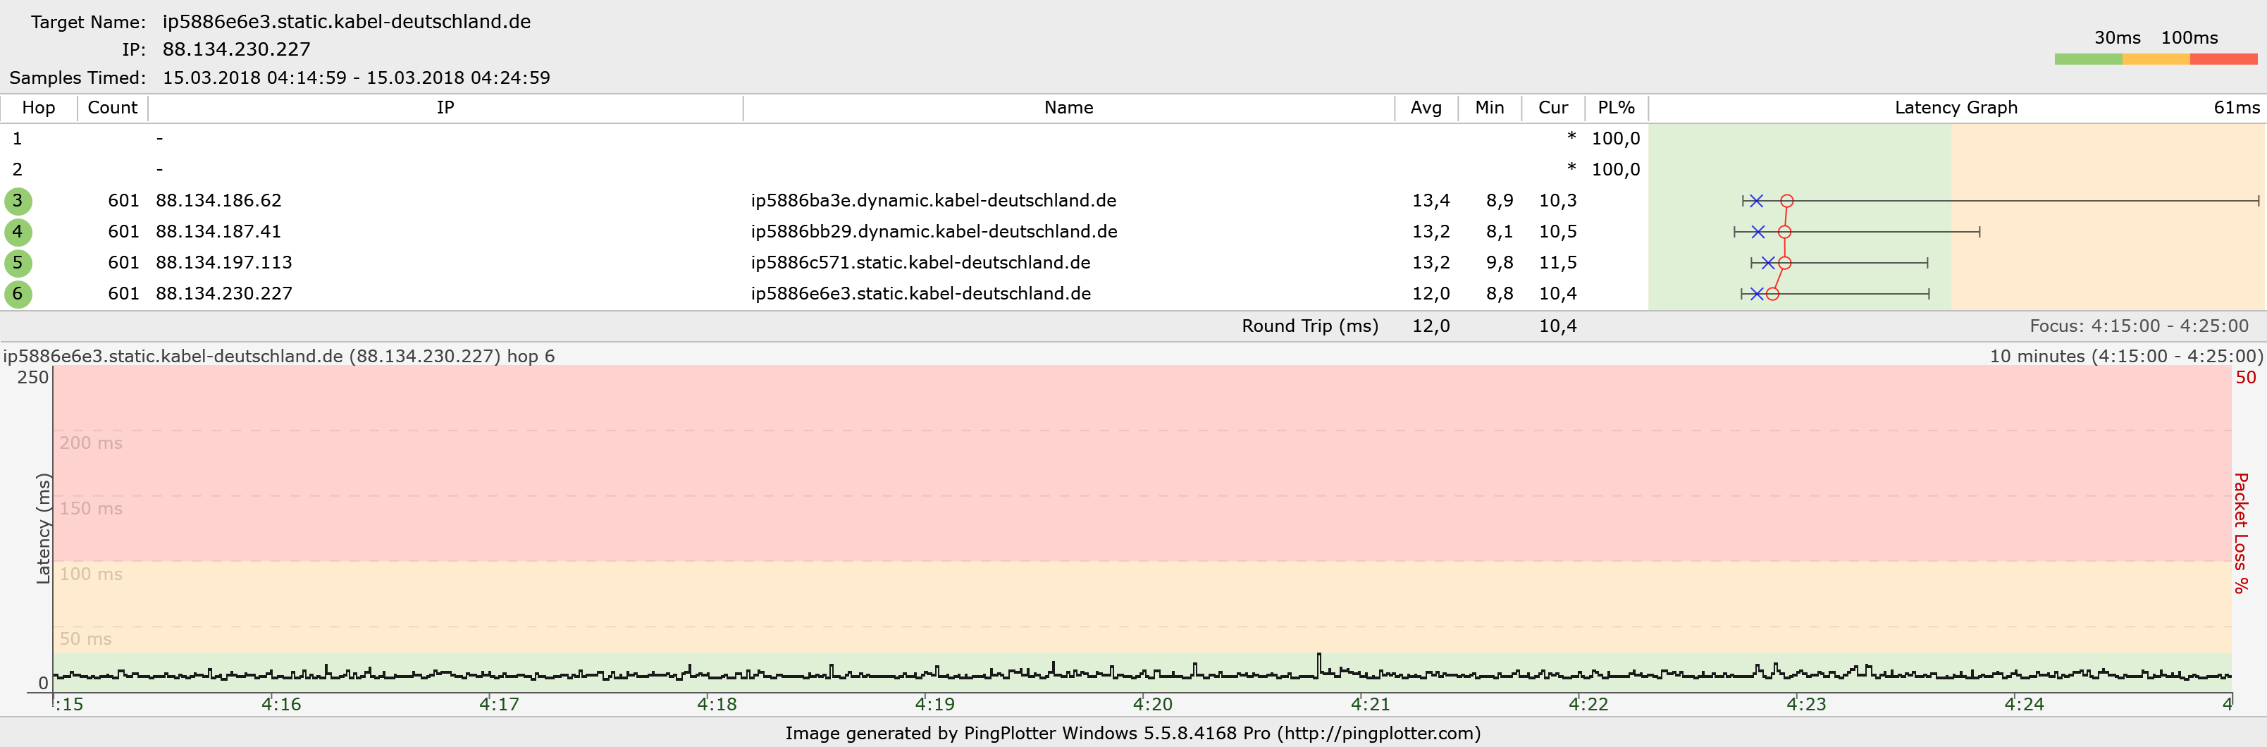Click the green hop 4 circle icon

click(x=18, y=233)
